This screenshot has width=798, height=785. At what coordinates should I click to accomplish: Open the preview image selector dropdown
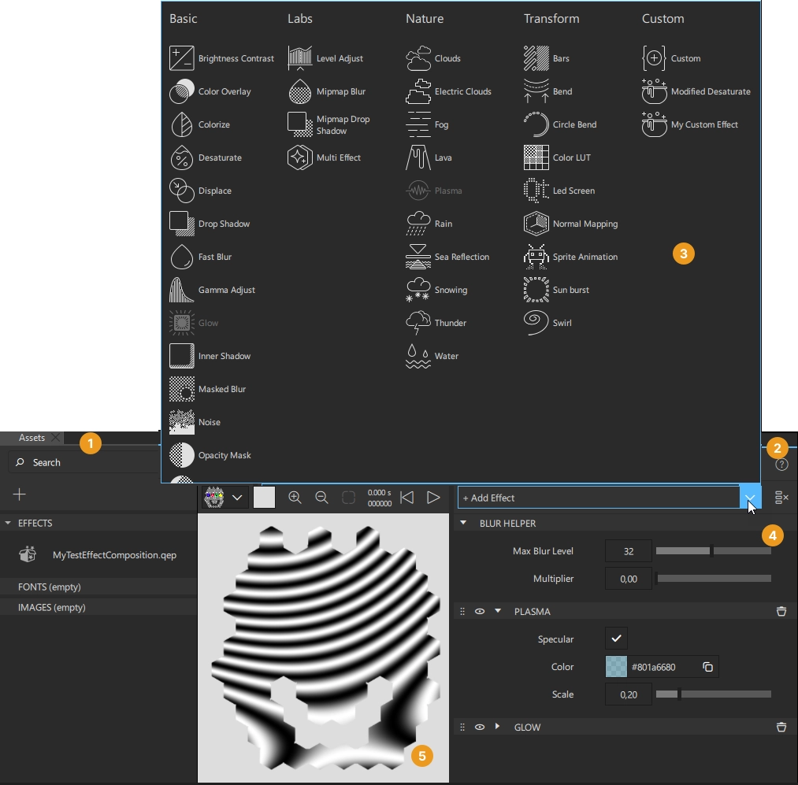click(238, 497)
